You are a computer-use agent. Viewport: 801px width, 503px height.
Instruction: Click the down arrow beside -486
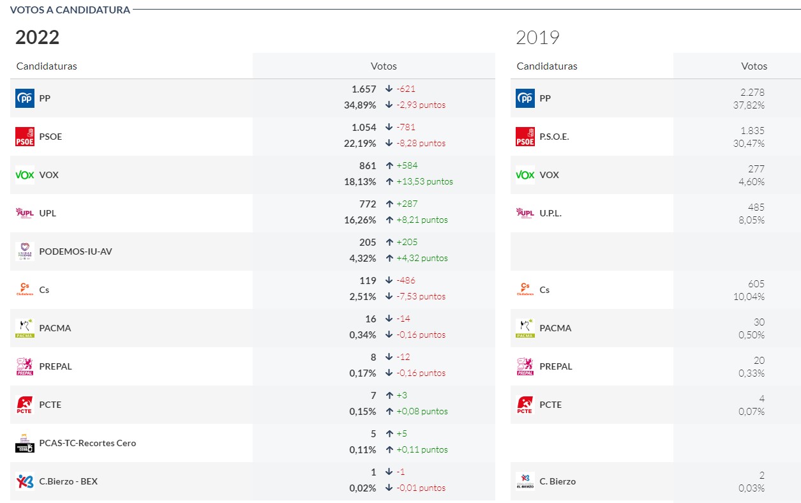[x=389, y=280]
